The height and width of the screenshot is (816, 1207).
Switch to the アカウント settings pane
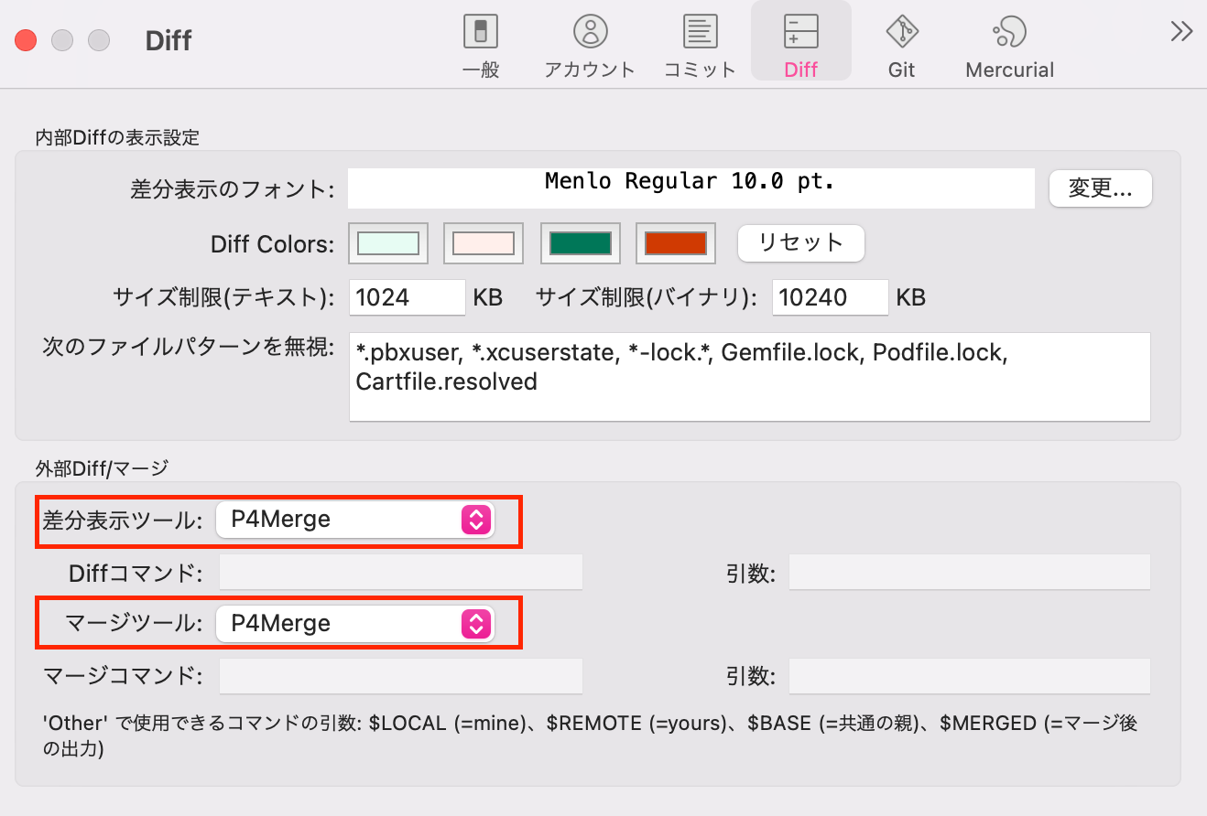click(x=589, y=40)
